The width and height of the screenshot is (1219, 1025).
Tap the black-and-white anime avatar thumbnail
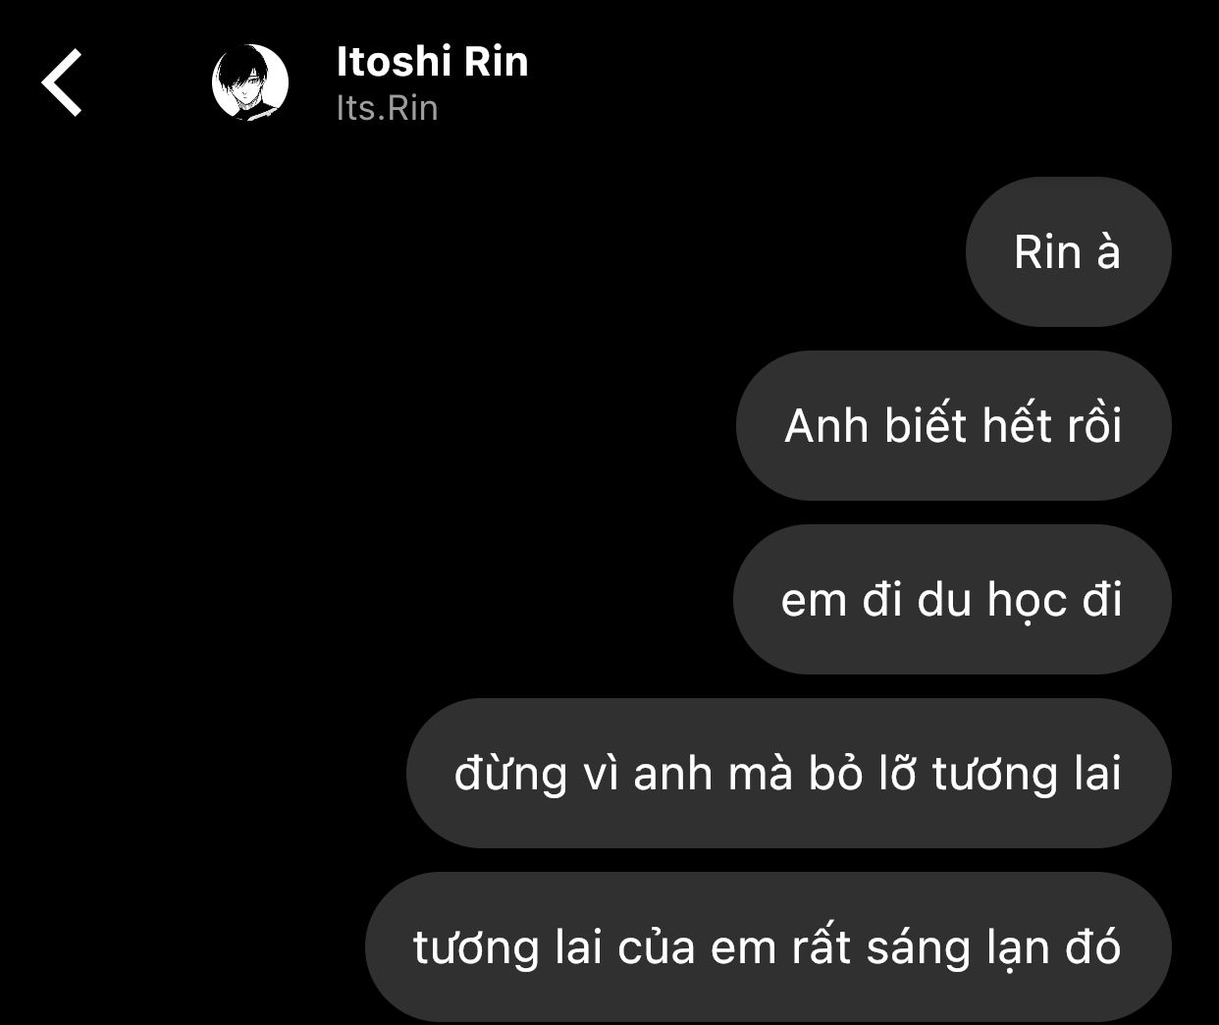click(x=250, y=82)
